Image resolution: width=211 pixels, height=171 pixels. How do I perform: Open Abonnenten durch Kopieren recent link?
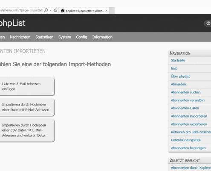(191, 168)
